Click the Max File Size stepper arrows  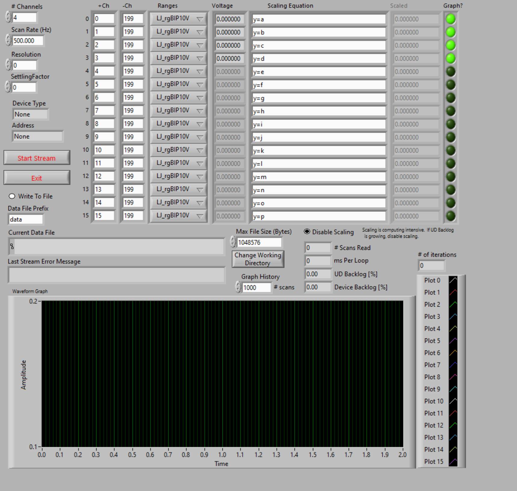point(233,242)
